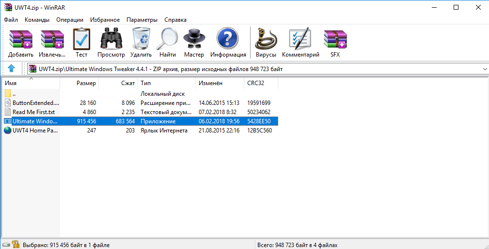
Task: Click the Локальный диск type cell
Action: pos(162,93)
